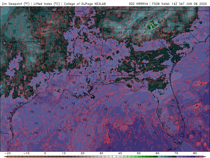The image size is (210, 158).
Task: Click the -20 label on the color scale
Action: [8, 153]
